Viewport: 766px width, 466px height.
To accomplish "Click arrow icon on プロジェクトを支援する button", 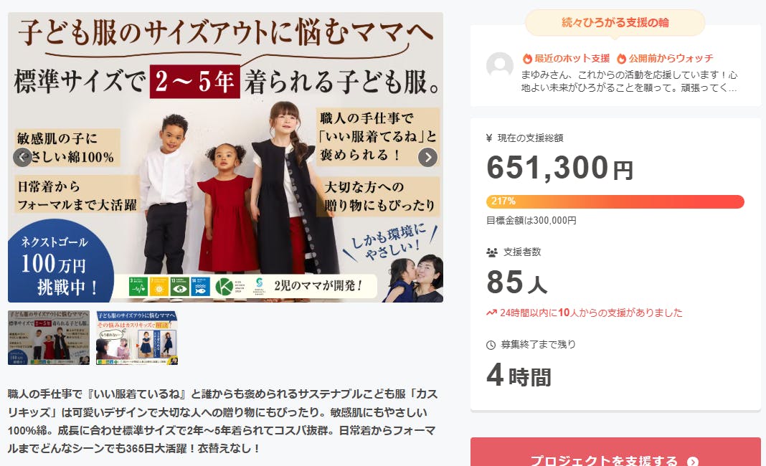I will pos(692,461).
